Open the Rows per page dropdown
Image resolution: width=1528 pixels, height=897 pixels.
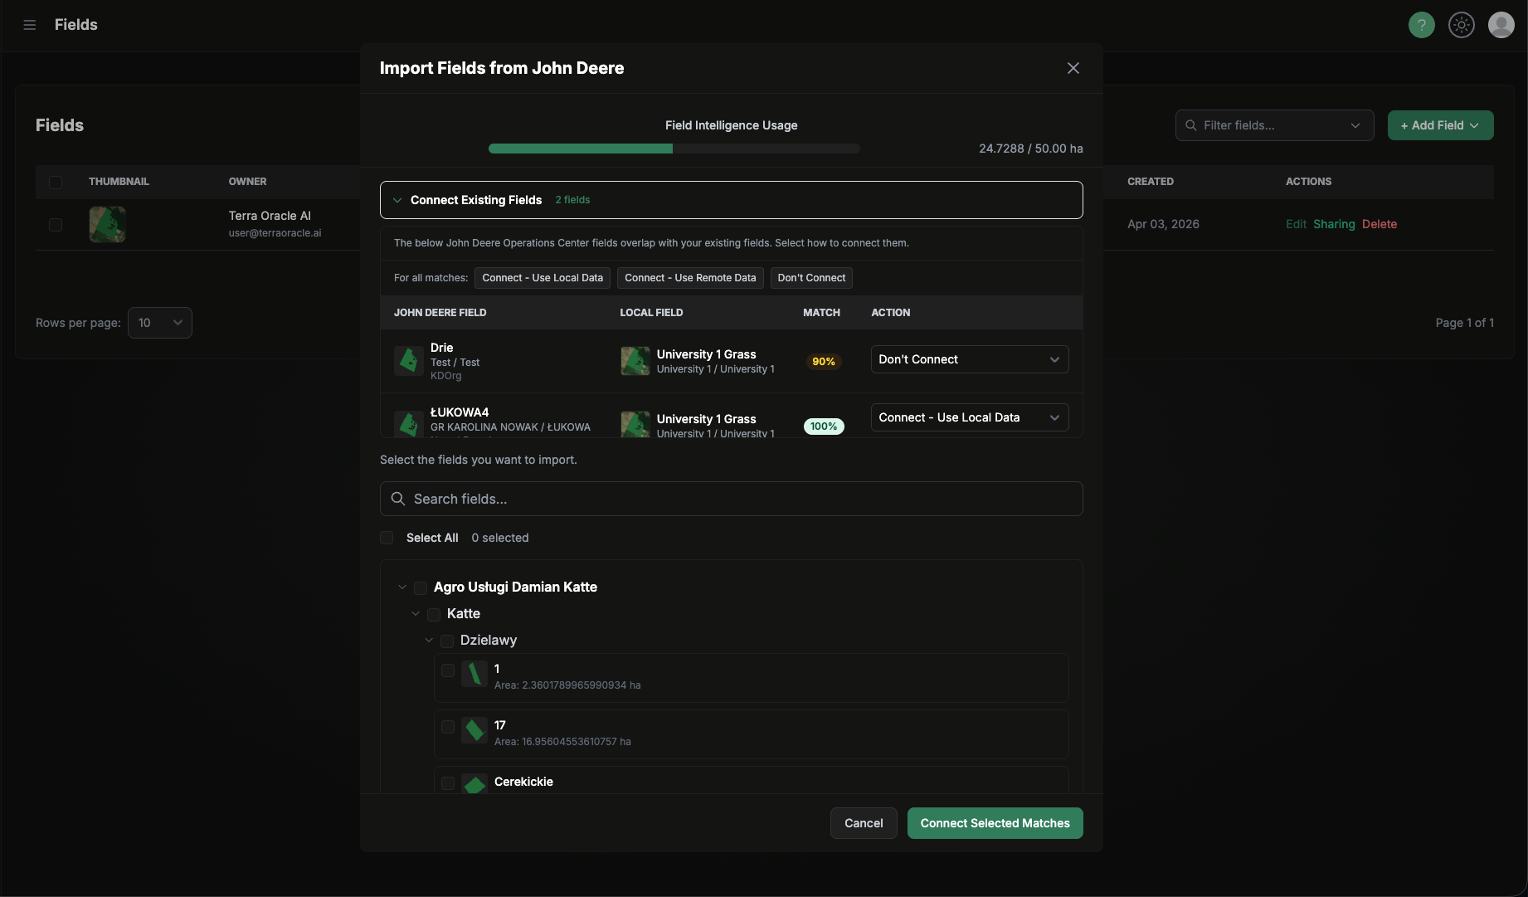[159, 323]
